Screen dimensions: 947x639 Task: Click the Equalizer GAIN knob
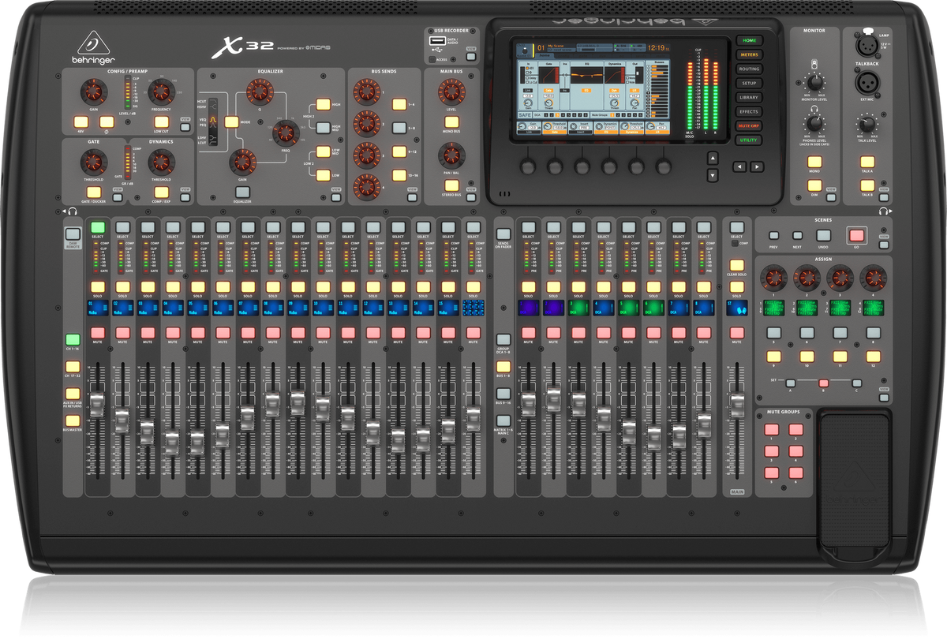click(x=243, y=162)
